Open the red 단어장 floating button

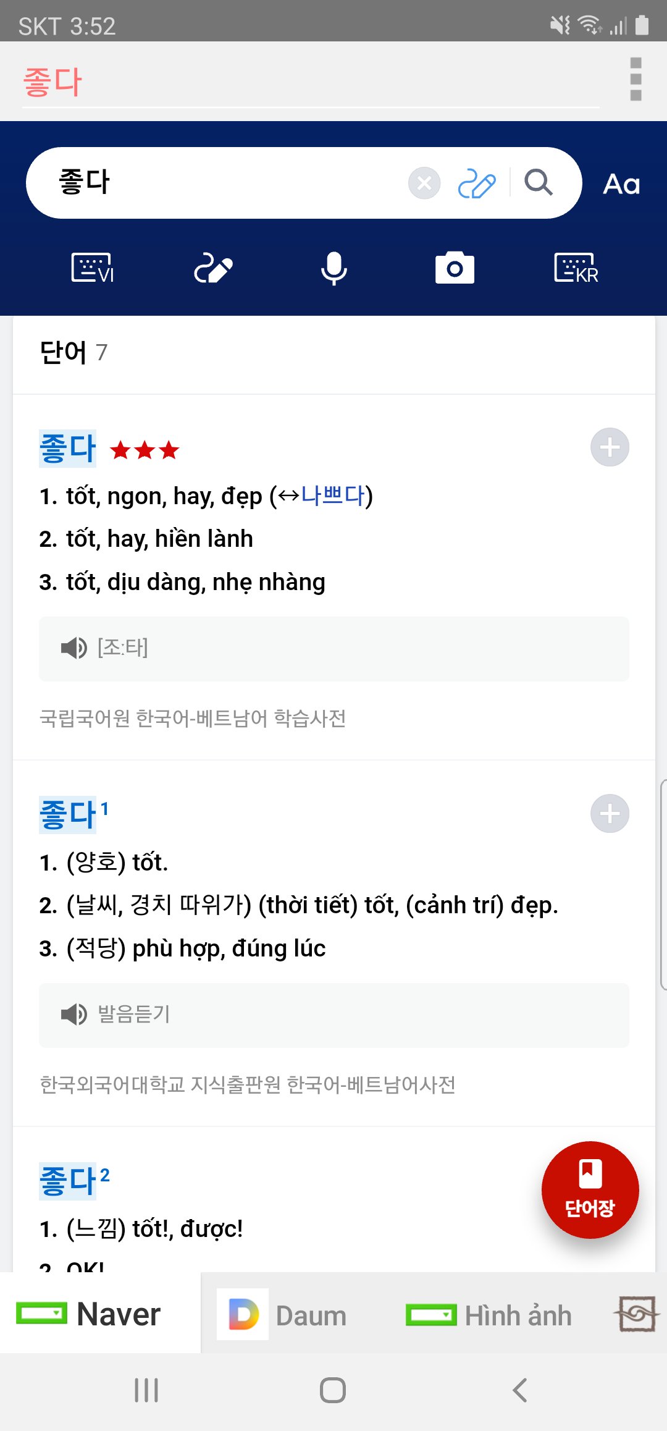coord(590,1189)
